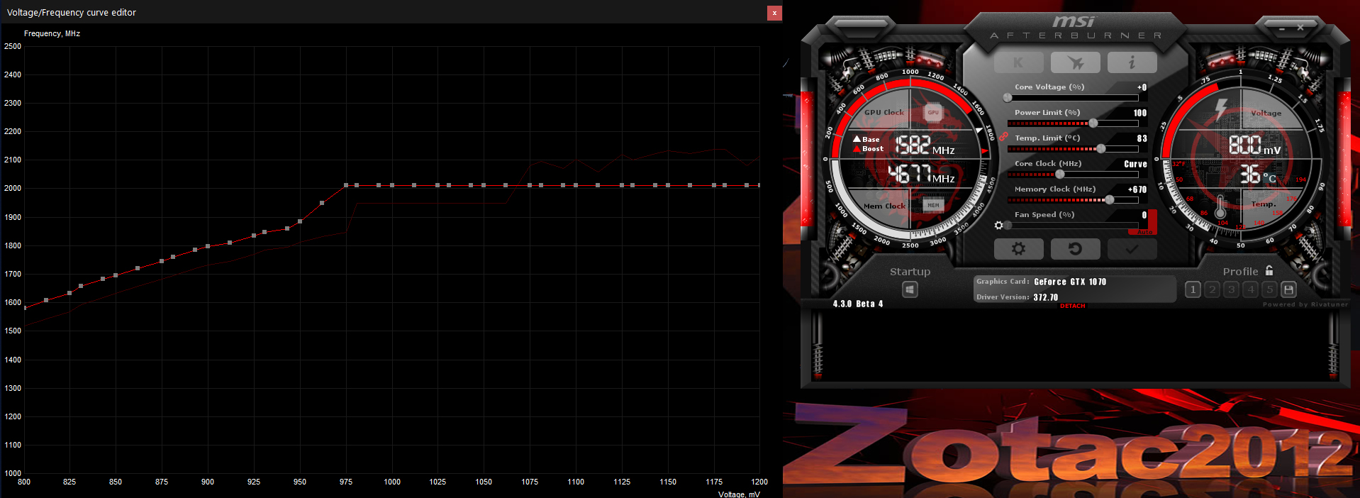Click the Temp. Limit slider handle
The width and height of the screenshot is (1360, 498).
1100,149
